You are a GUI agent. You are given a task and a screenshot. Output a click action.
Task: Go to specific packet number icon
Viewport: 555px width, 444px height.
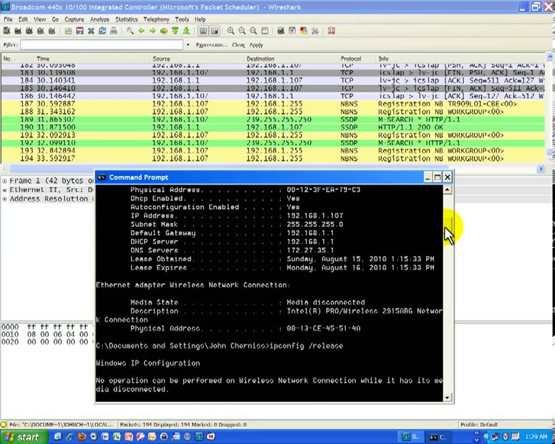pyautogui.click(x=164, y=31)
